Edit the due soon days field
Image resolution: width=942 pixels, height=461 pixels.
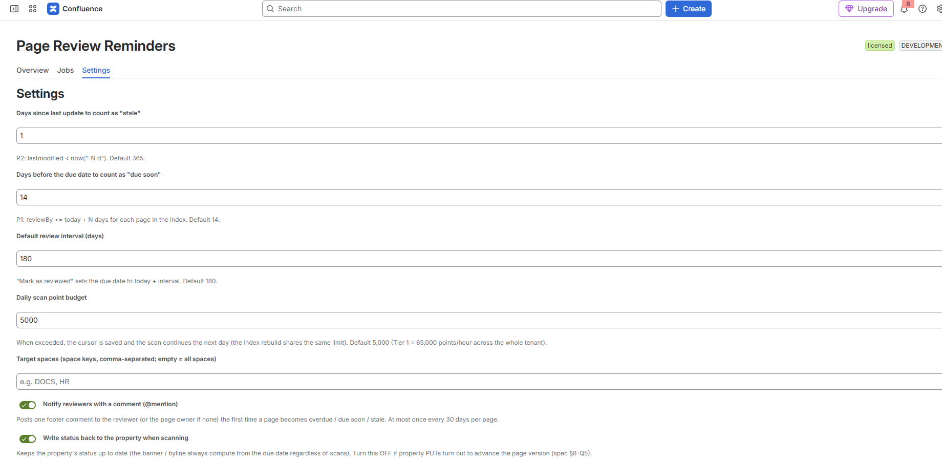coord(479,197)
